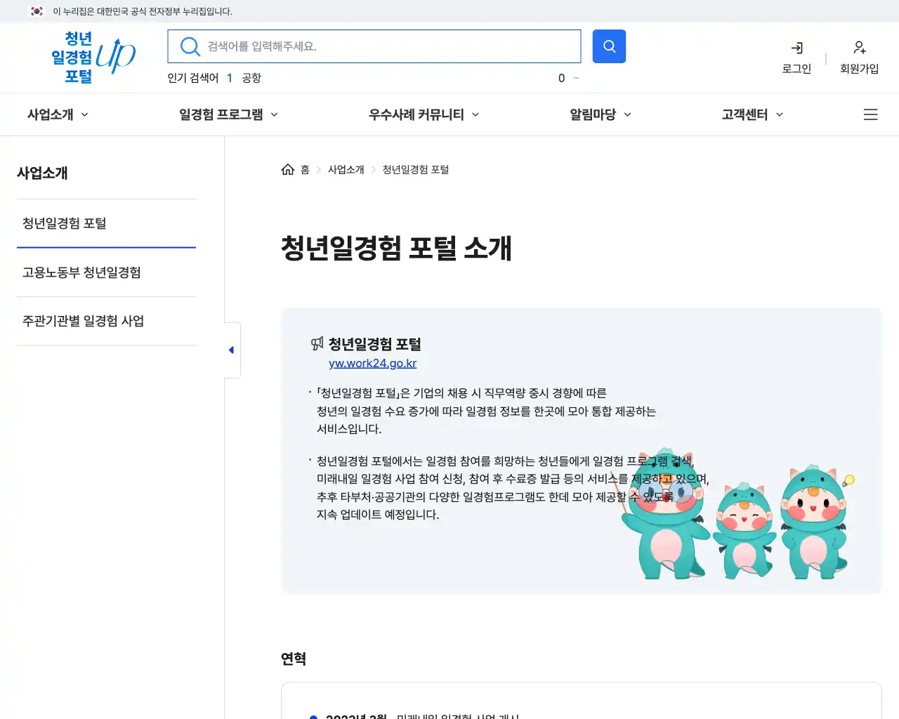Open the 고객센터 menu
The height and width of the screenshot is (719, 899).
[x=750, y=114]
